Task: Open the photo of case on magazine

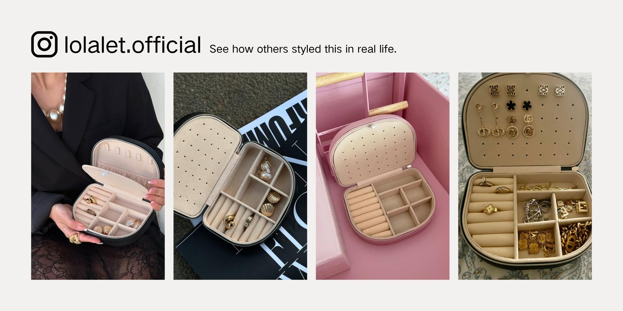Action: [x=240, y=176]
